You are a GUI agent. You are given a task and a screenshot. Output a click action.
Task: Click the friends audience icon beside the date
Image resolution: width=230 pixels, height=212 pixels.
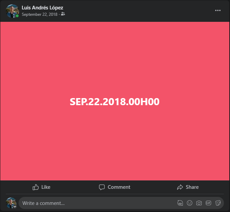63,14
